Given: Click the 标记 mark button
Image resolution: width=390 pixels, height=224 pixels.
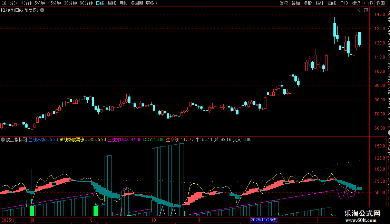Looking at the screenshot, I should coord(356,3).
